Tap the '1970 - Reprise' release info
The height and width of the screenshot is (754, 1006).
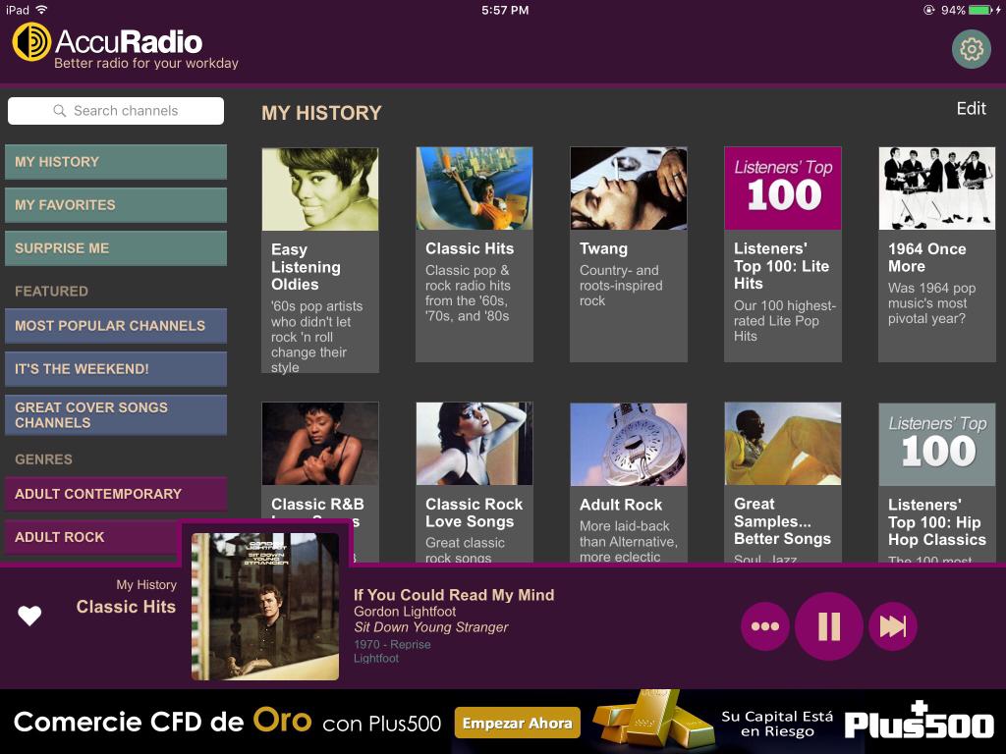pos(392,644)
